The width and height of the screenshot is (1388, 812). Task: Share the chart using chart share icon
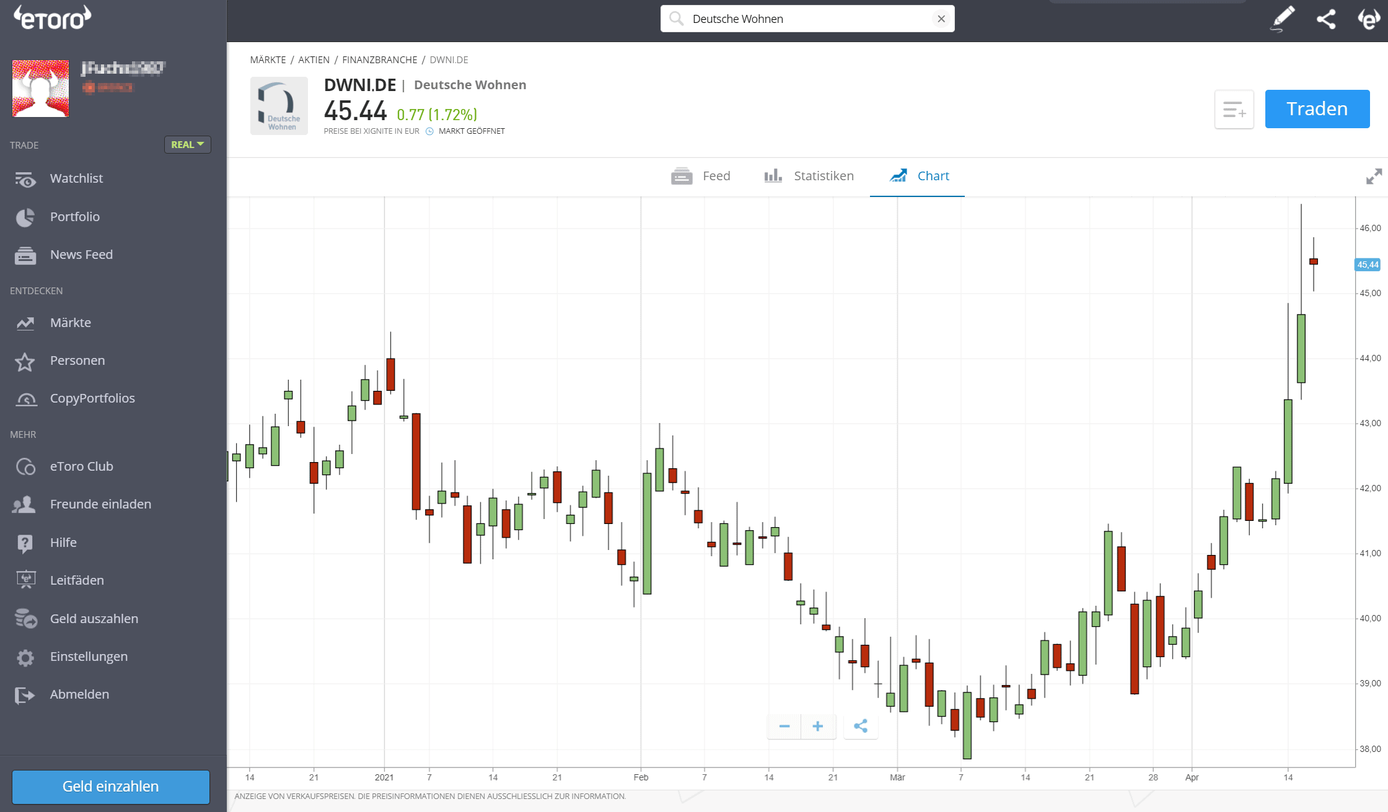(x=861, y=726)
